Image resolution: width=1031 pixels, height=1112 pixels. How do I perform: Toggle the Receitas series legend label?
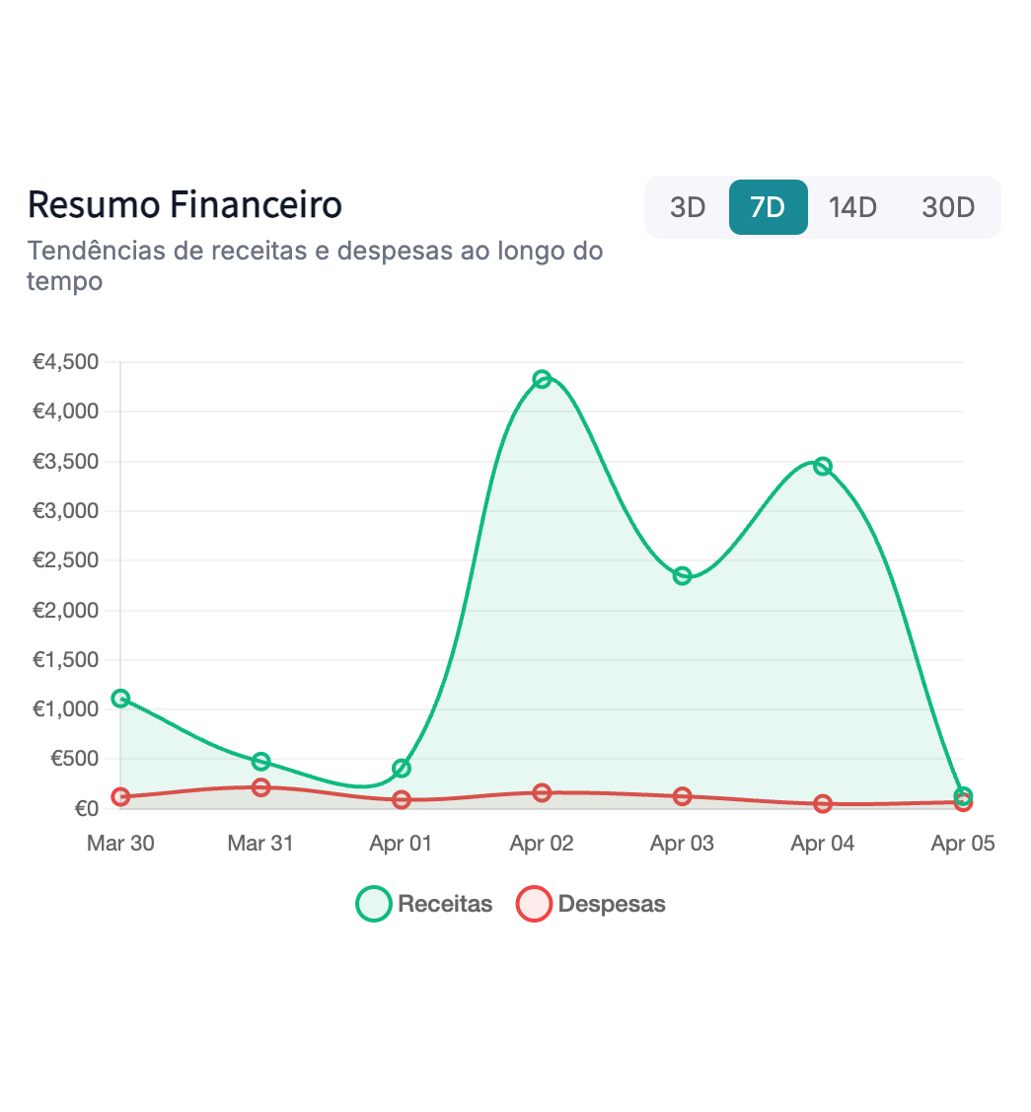tap(445, 904)
